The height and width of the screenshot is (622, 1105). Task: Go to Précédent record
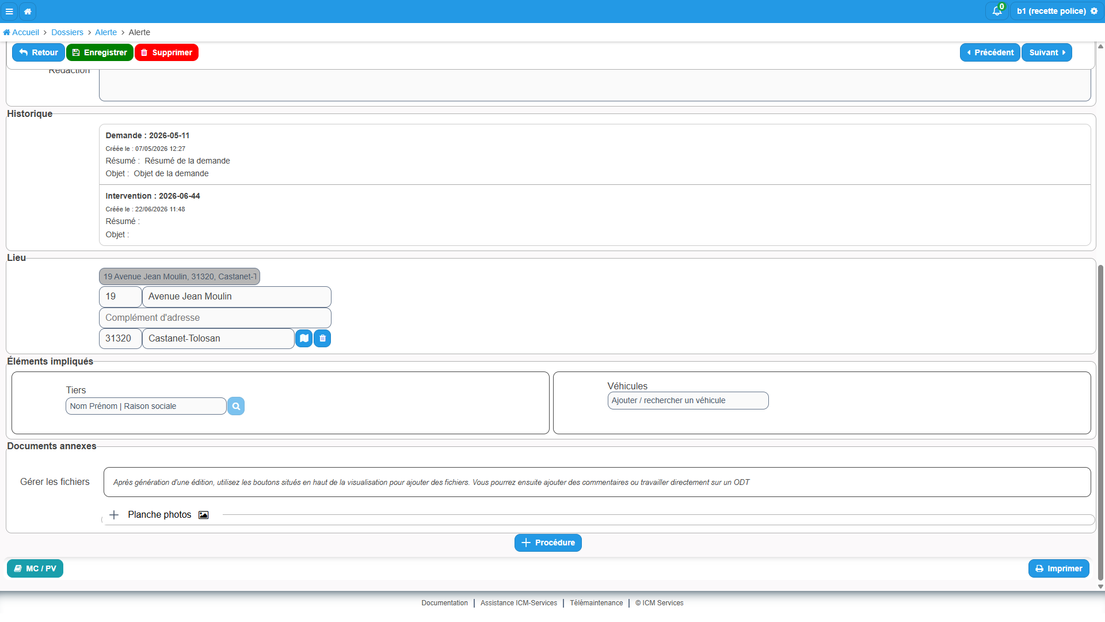tap(990, 52)
